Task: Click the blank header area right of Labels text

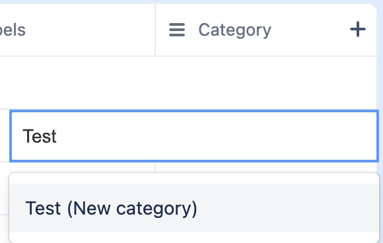Action: 90,30
